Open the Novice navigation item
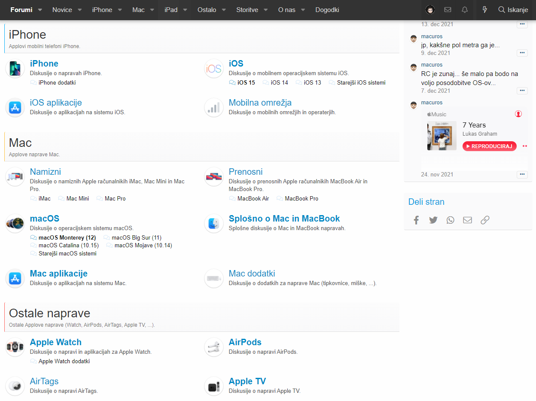 (x=62, y=10)
